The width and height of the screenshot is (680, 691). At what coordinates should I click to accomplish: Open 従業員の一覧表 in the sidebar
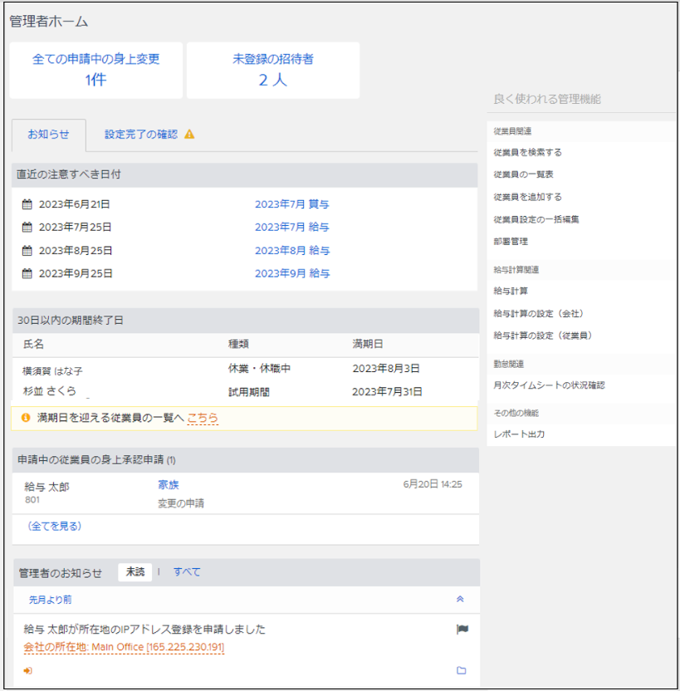(523, 174)
